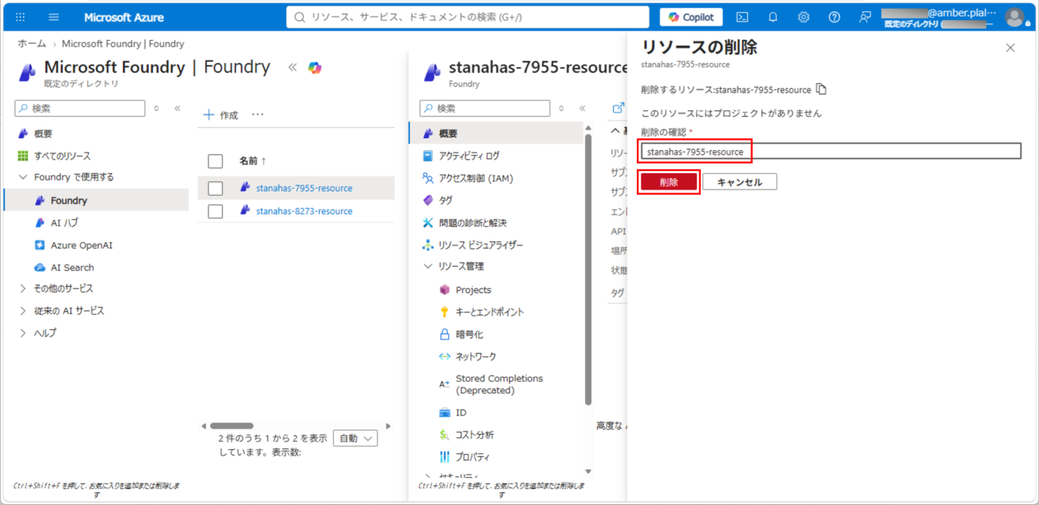Select 概要 in the resource menu
The image size is (1039, 505).
pyautogui.click(x=496, y=133)
